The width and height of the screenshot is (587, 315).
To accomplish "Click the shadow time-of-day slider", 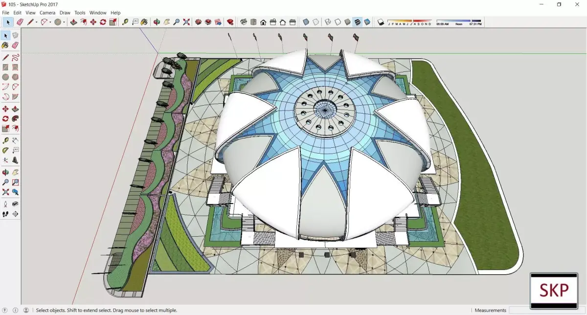I will click(459, 22).
